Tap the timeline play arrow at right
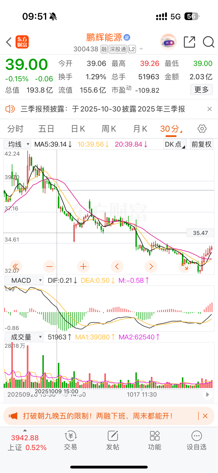Image resolution: width=218 pixels, height=473 pixels. coord(208,395)
